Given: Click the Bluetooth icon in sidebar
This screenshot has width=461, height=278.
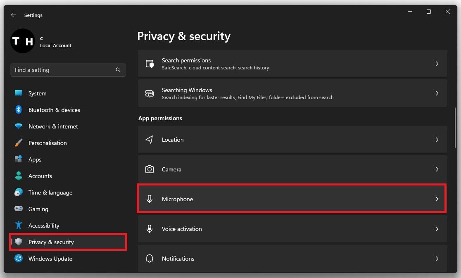Looking at the screenshot, I should (19, 109).
